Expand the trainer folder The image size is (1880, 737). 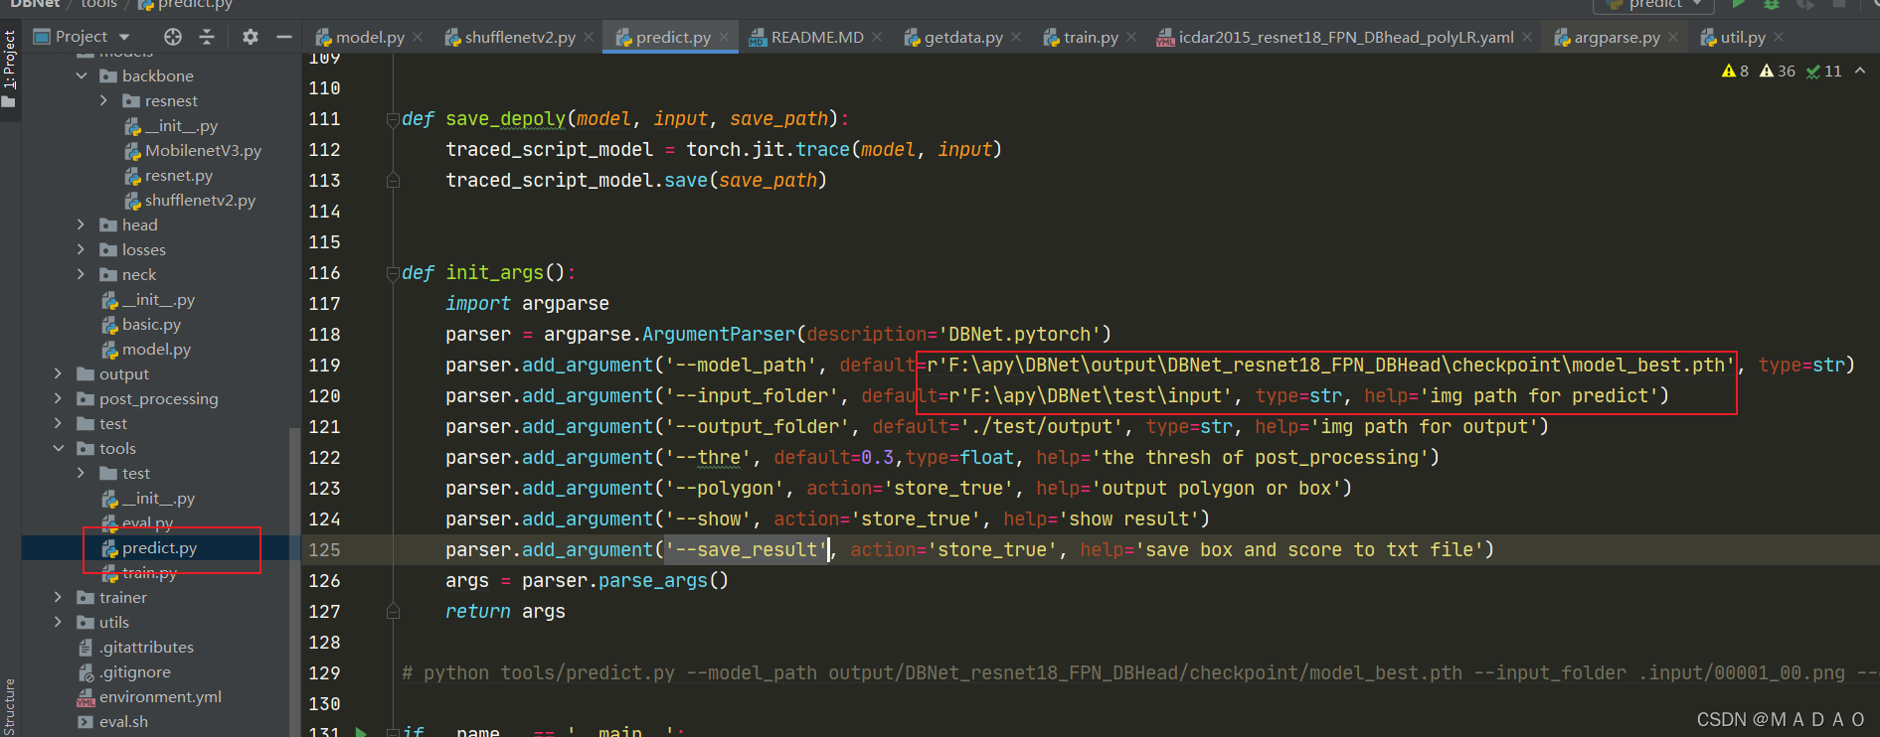point(58,598)
